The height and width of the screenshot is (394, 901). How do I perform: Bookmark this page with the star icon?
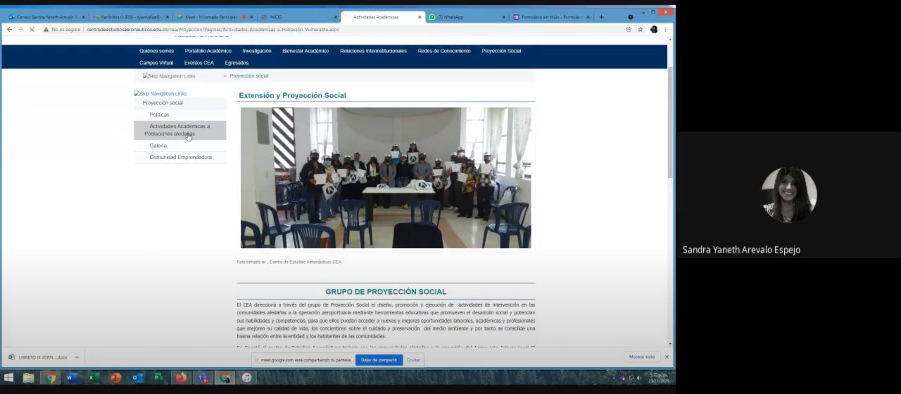640,30
